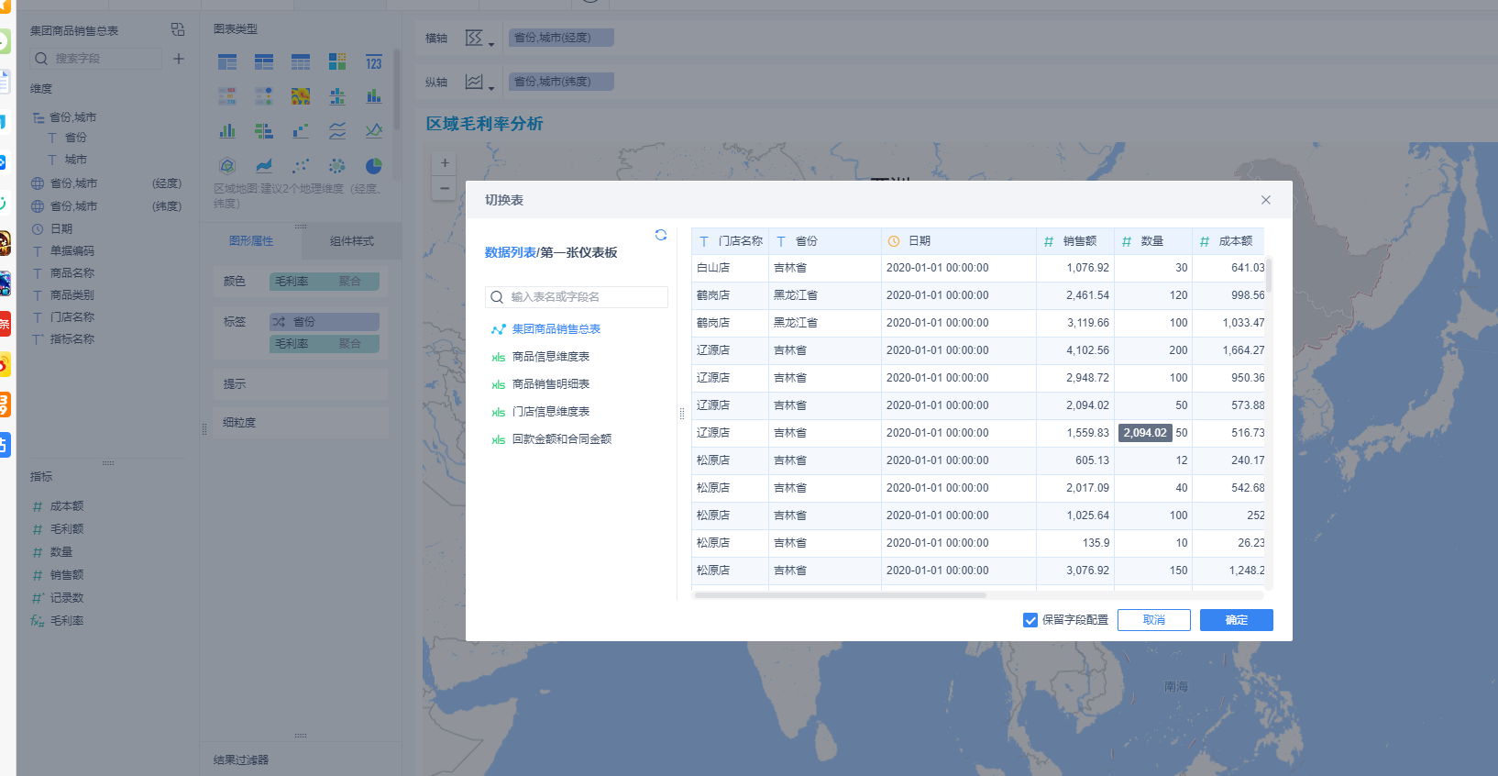Click the 区域毛利率分析 chart title
Image resolution: width=1498 pixels, height=776 pixels.
tap(484, 124)
